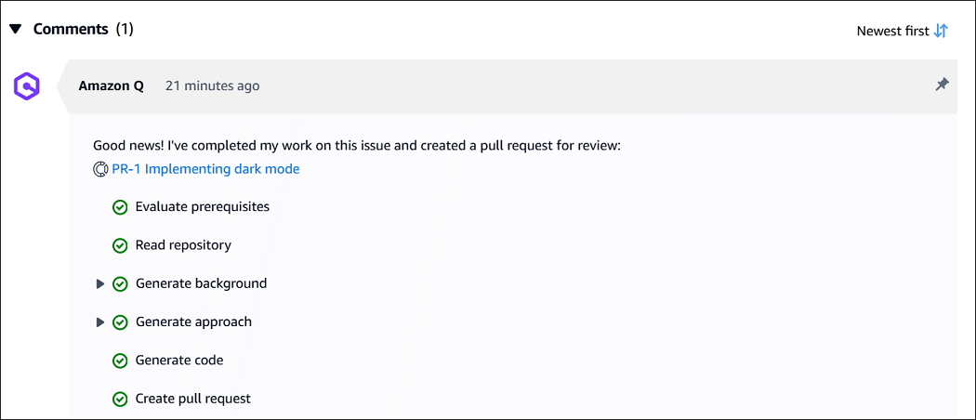
Task: Expand the Generate approach step
Action: [100, 322]
